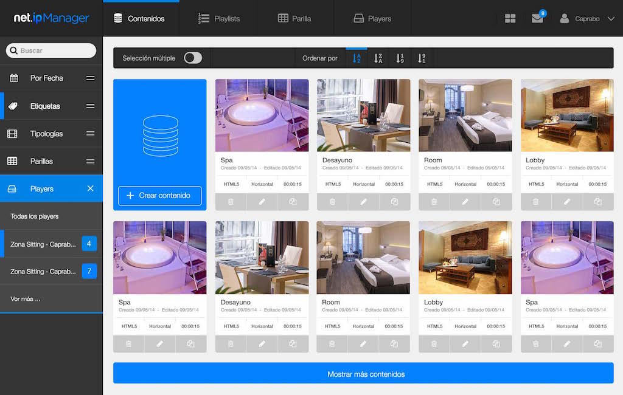623x395 pixels.
Task: Sort contents alphabetically A to Z
Action: 357,58
